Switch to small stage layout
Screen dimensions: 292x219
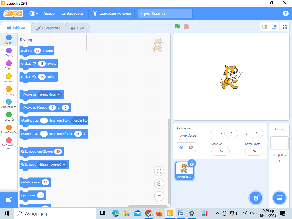click(x=265, y=27)
